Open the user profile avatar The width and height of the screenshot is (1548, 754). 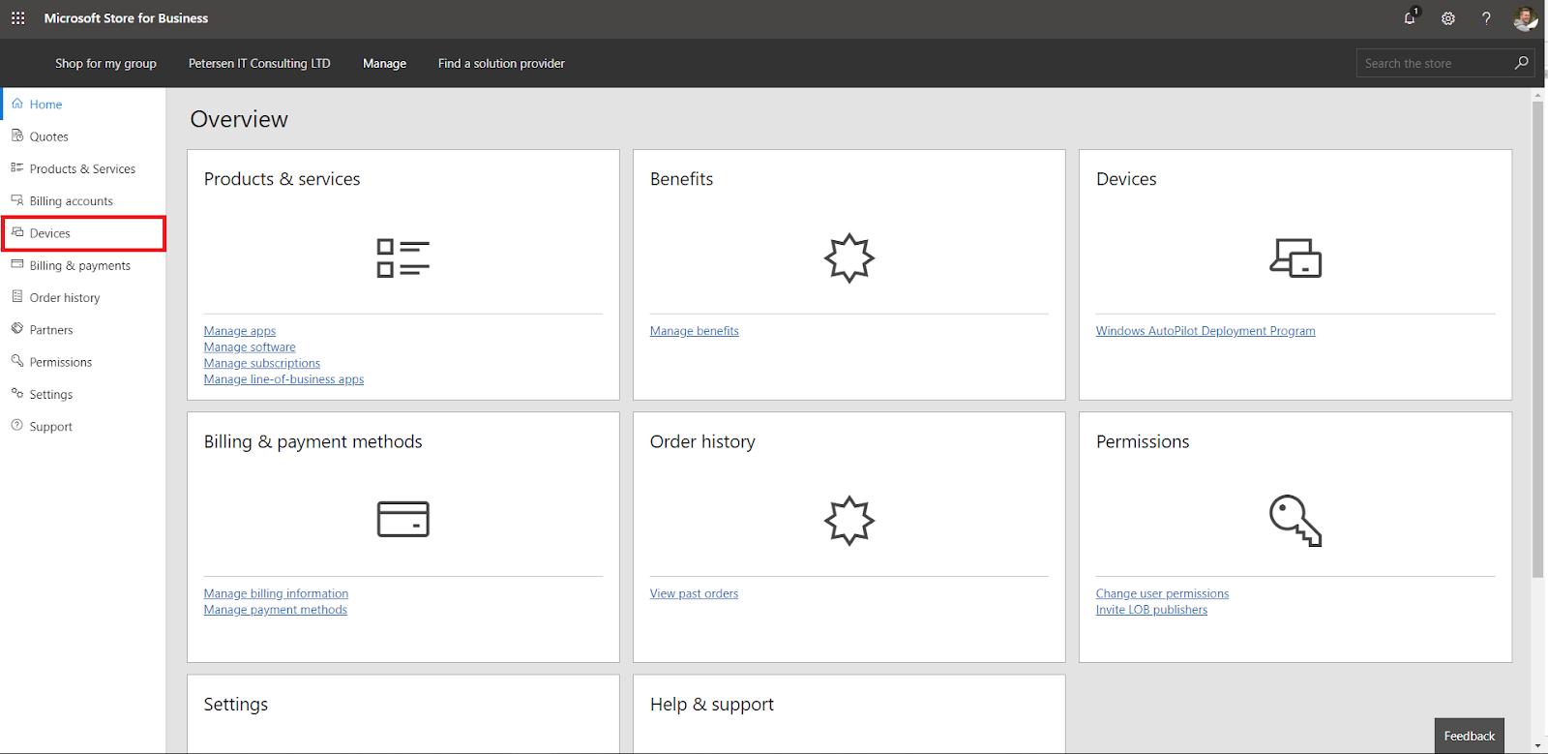pyautogui.click(x=1525, y=18)
